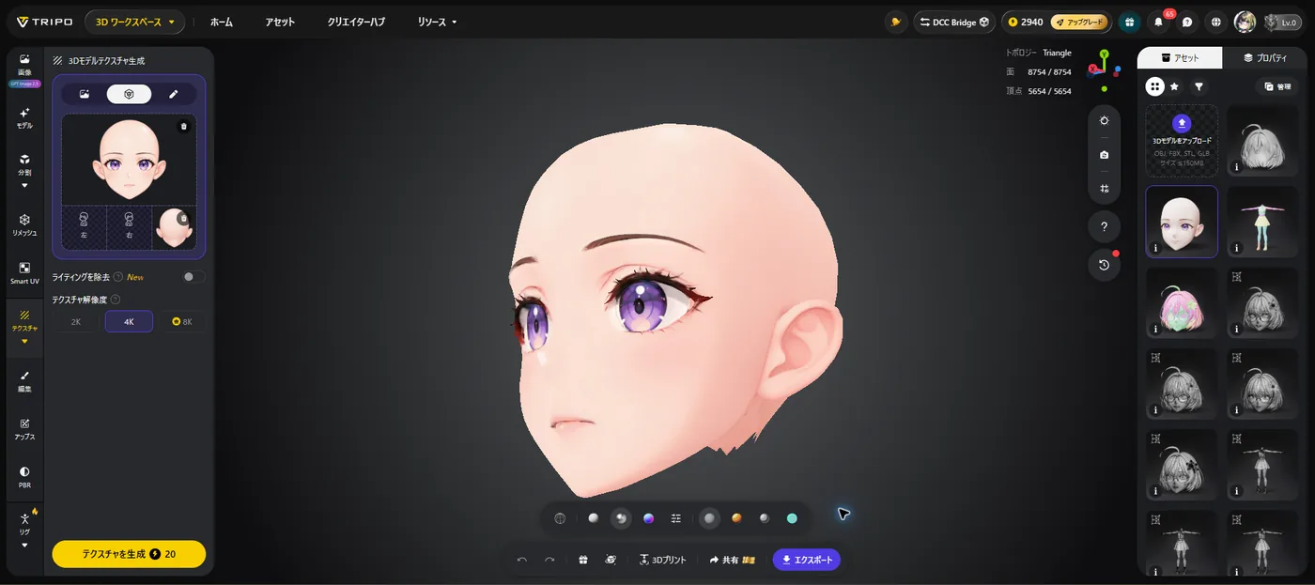Screen dimensions: 1315x585
Task: Expand the テクスチャ tool arrow in sidebar
Action: [24, 342]
